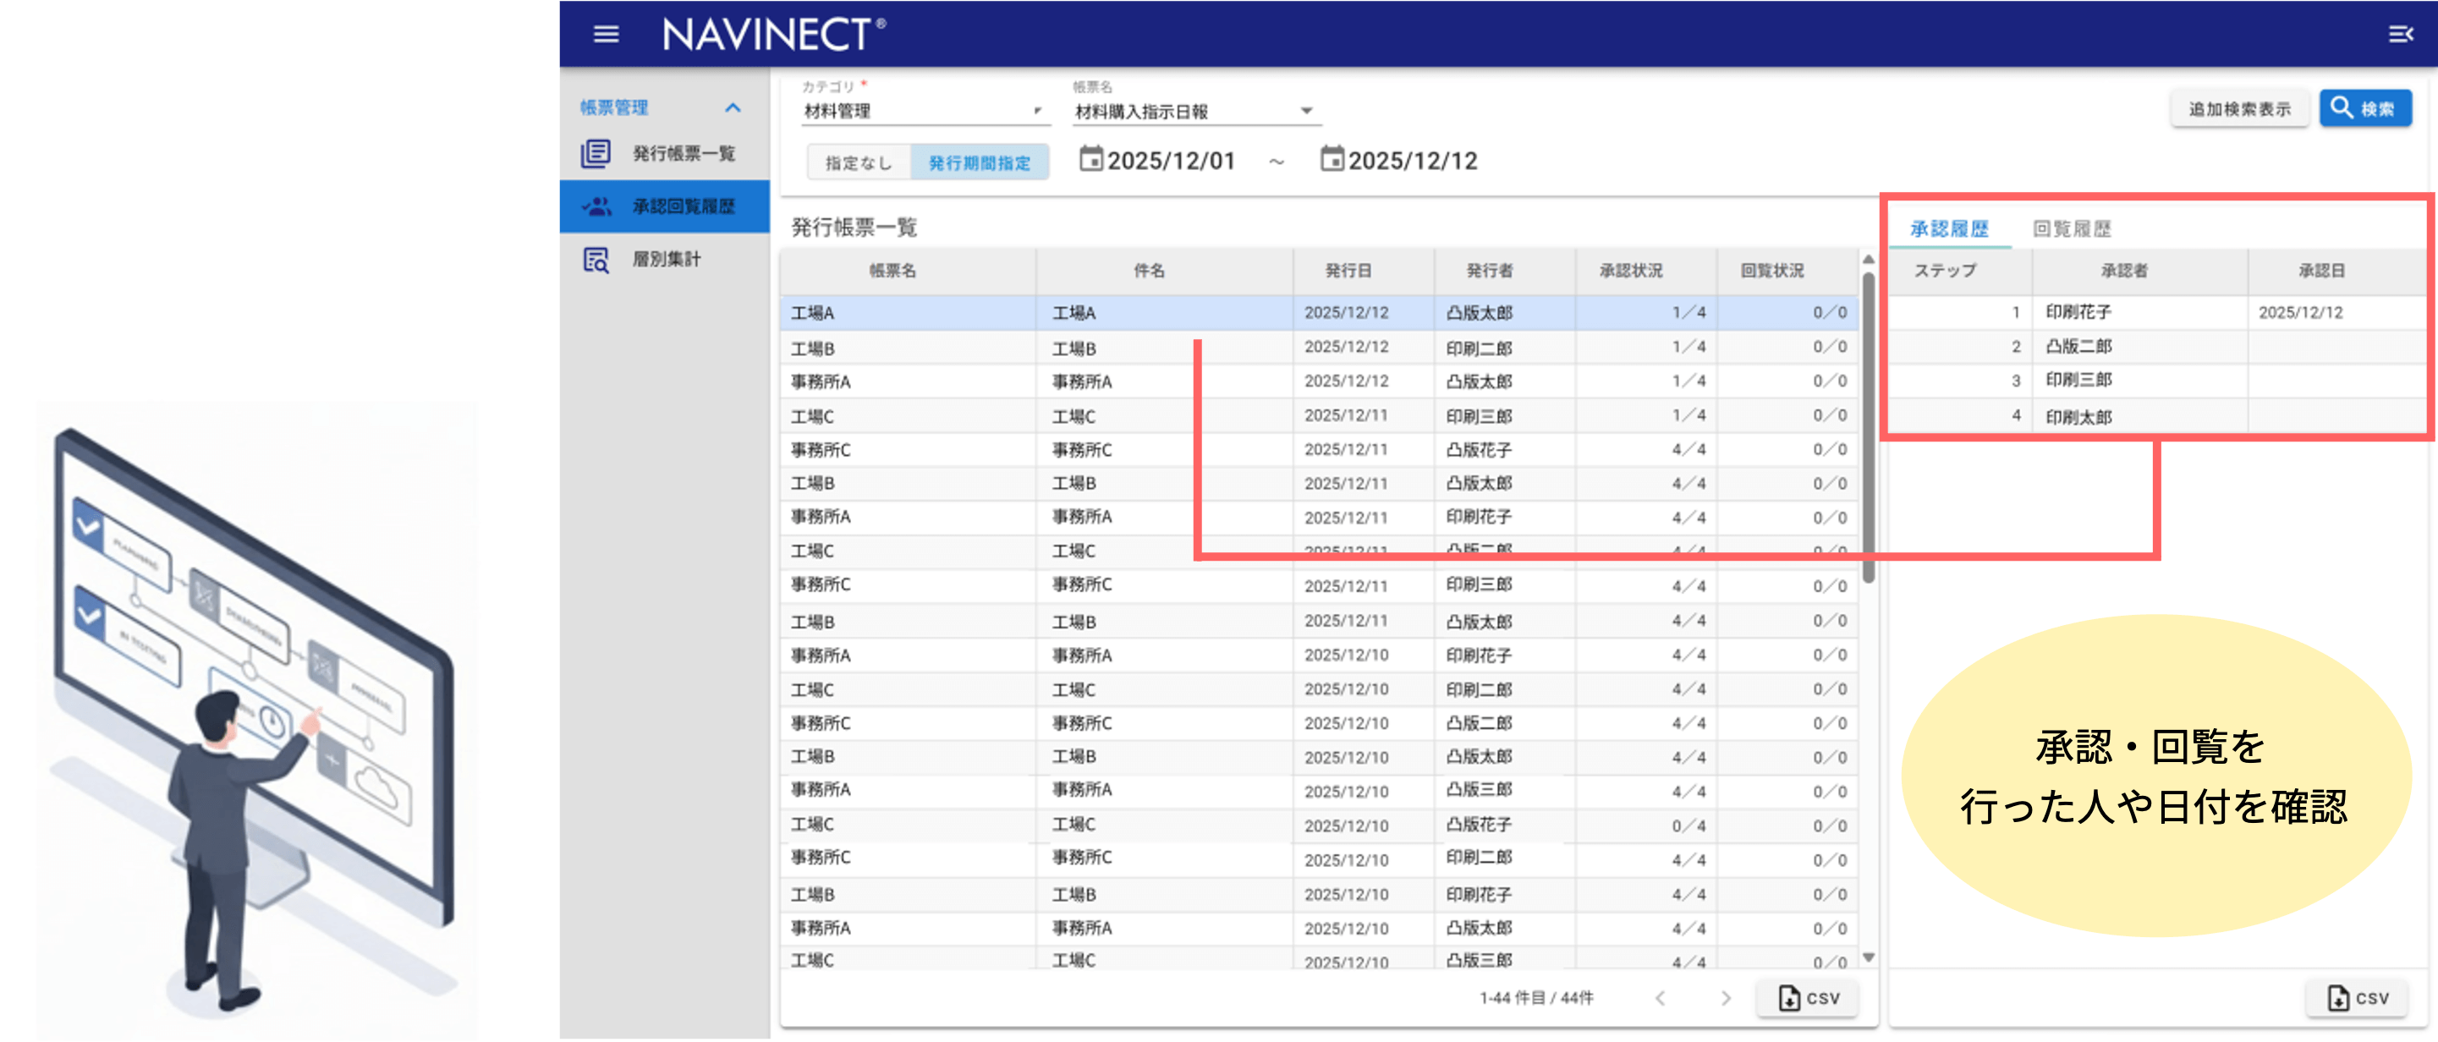Click the 追加検索表示 button

(2238, 109)
